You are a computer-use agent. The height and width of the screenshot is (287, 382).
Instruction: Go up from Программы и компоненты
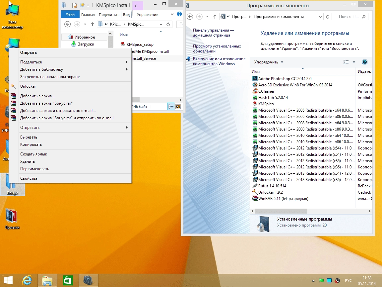[215, 17]
